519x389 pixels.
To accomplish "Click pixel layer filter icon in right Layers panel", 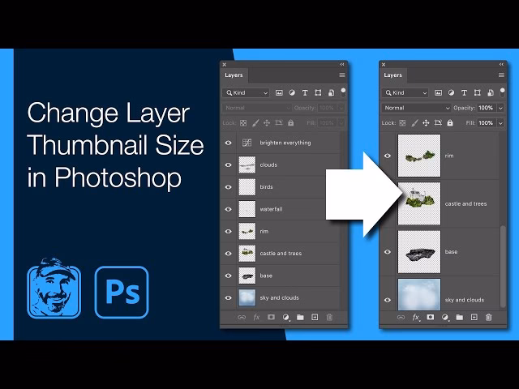I will click(x=438, y=93).
